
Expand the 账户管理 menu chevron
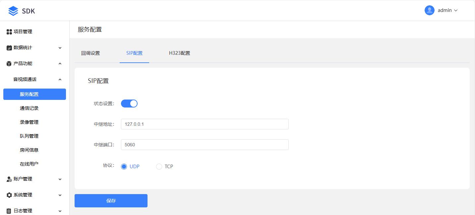tap(60, 179)
